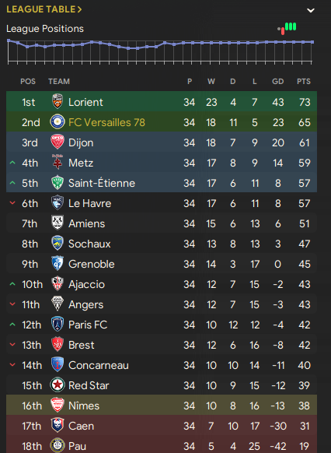Open the Le Havre team link
This screenshot has width=331, height=453.
(x=89, y=203)
